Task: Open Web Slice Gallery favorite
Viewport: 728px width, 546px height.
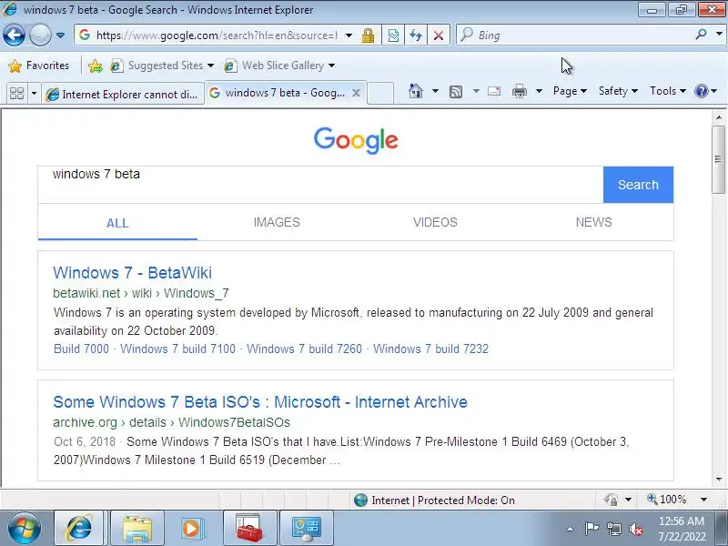Action: (x=279, y=66)
